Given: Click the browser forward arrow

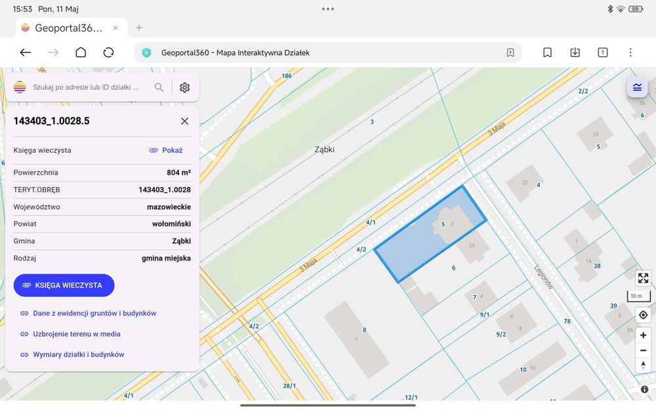Looking at the screenshot, I should 53,52.
